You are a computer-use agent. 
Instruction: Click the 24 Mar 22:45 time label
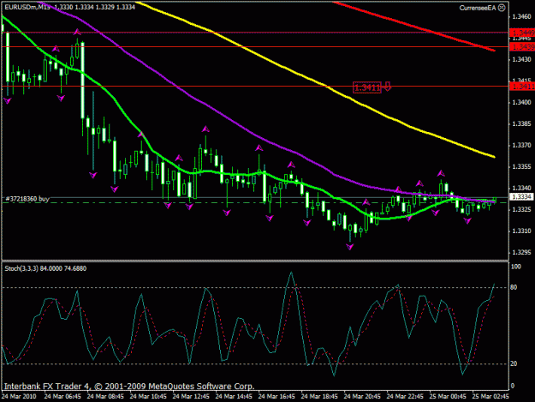[x=405, y=397]
